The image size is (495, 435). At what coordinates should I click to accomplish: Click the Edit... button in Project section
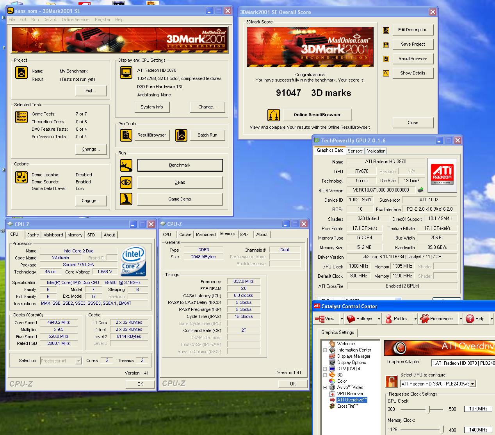click(x=91, y=91)
